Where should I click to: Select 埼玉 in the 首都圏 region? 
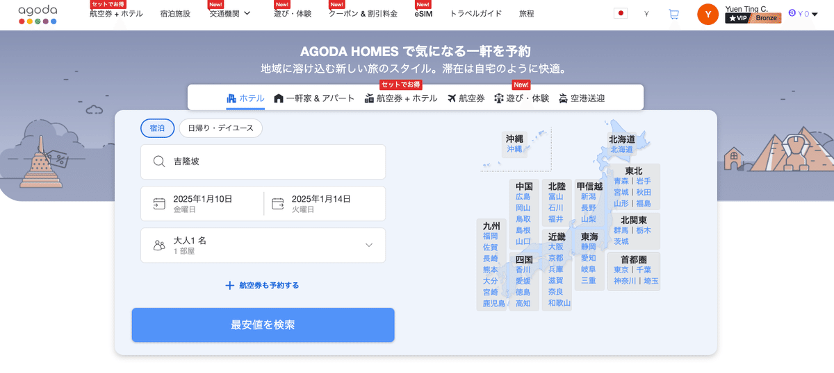click(651, 281)
